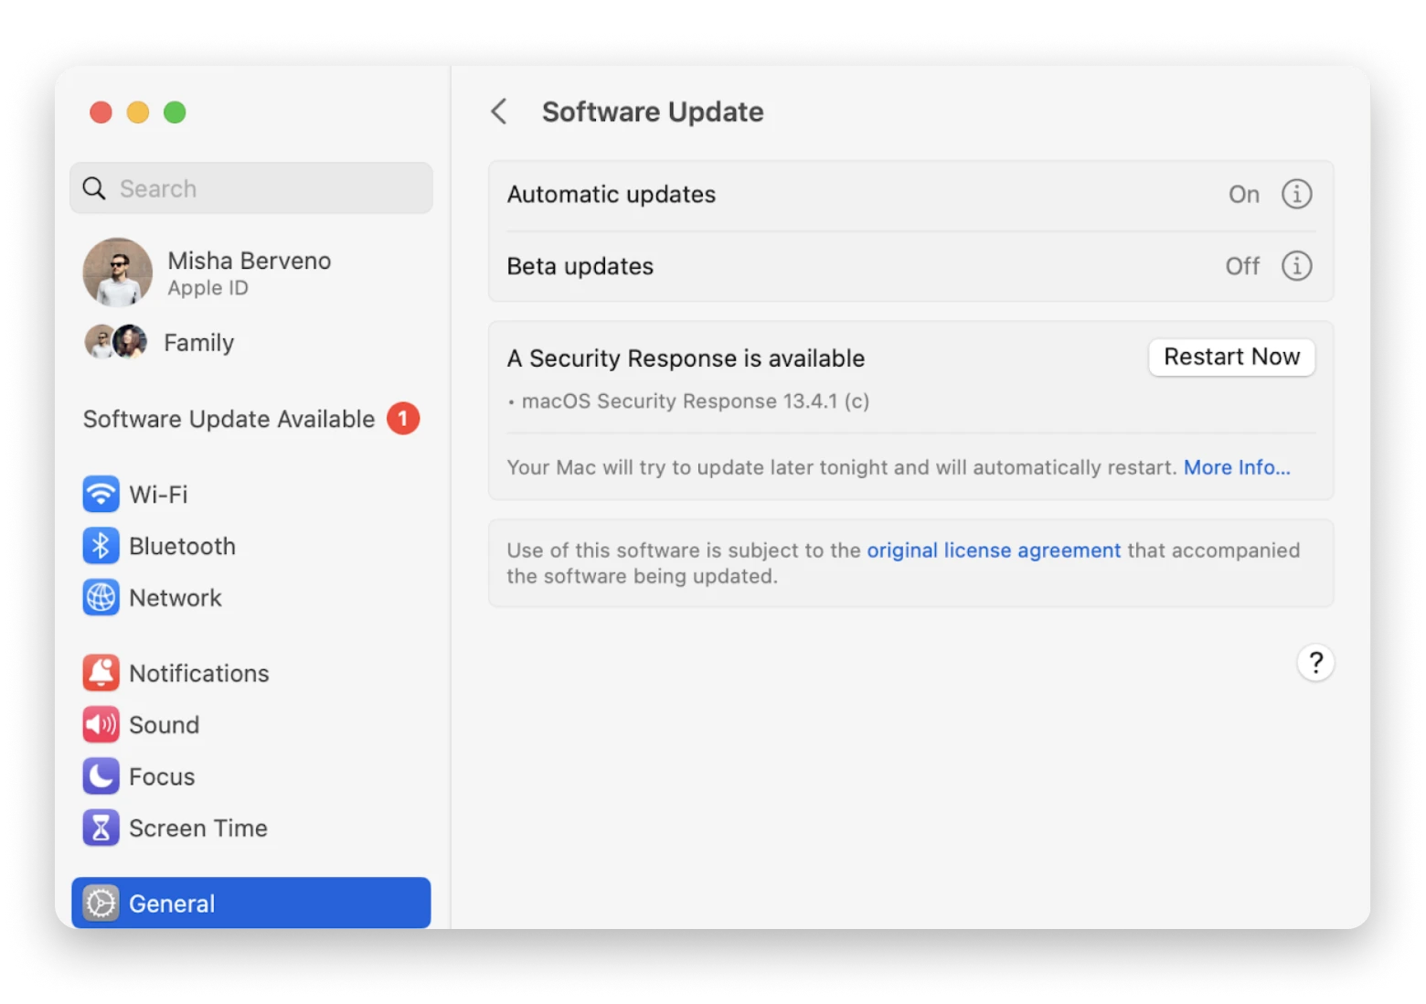This screenshot has width=1426, height=1004.
Task: Focus the Search field
Action: (251, 188)
